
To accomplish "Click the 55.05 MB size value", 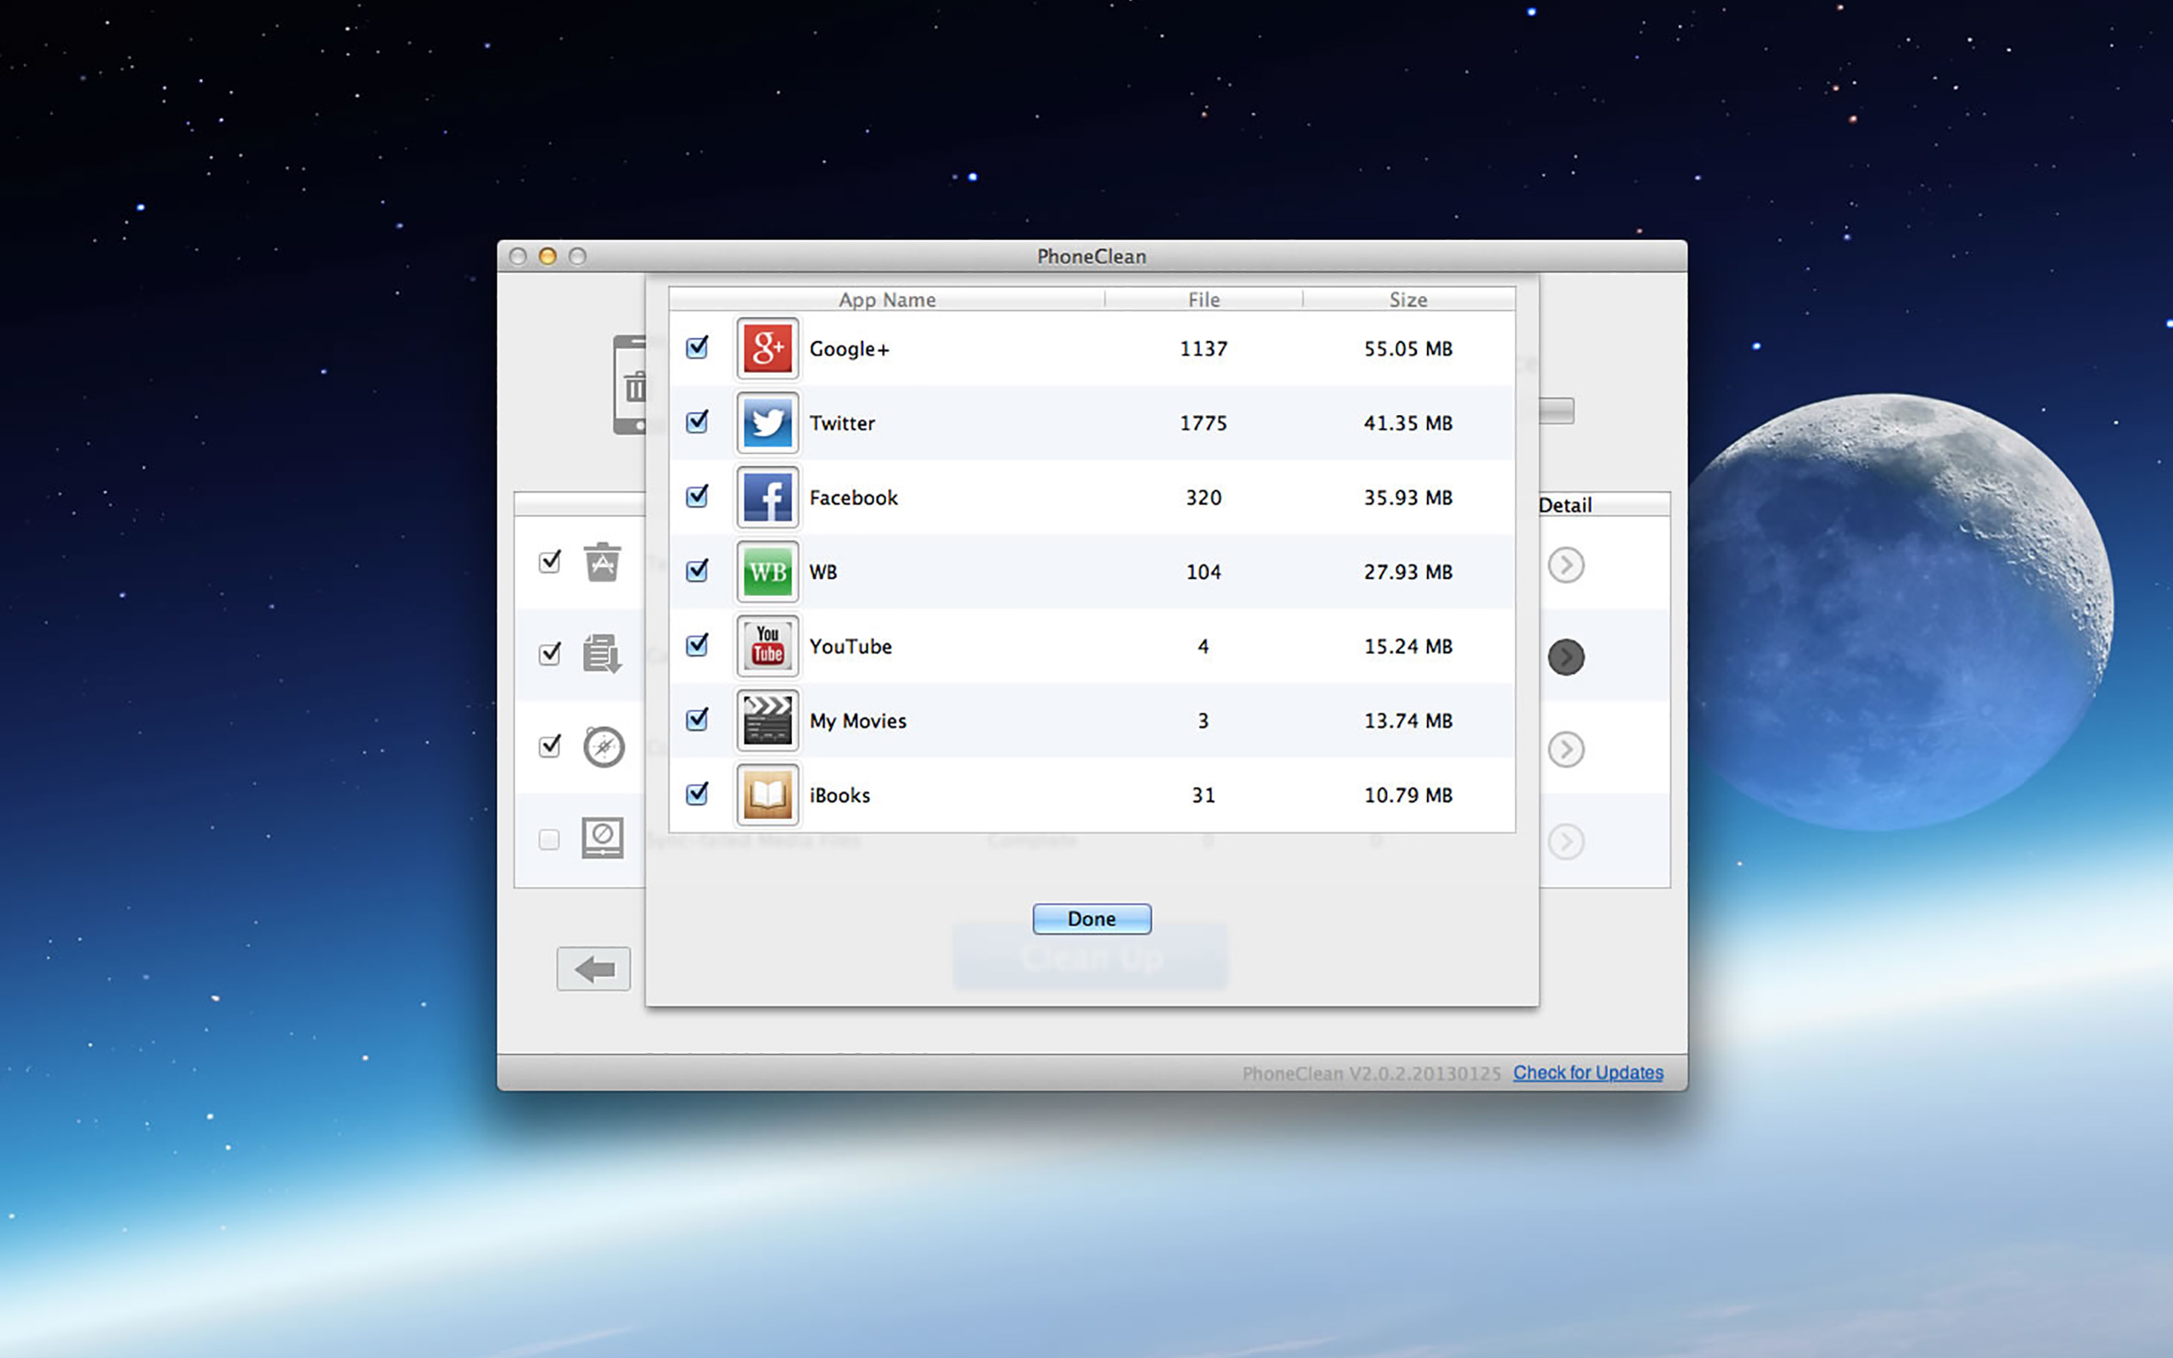I will [x=1408, y=349].
